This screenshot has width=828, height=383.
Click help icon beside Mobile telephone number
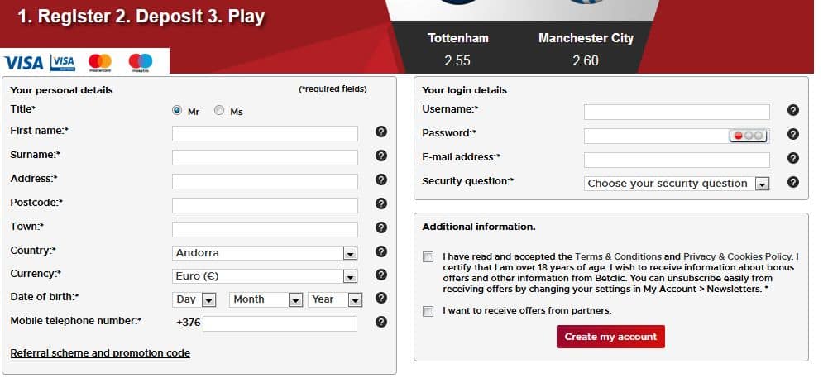point(381,323)
